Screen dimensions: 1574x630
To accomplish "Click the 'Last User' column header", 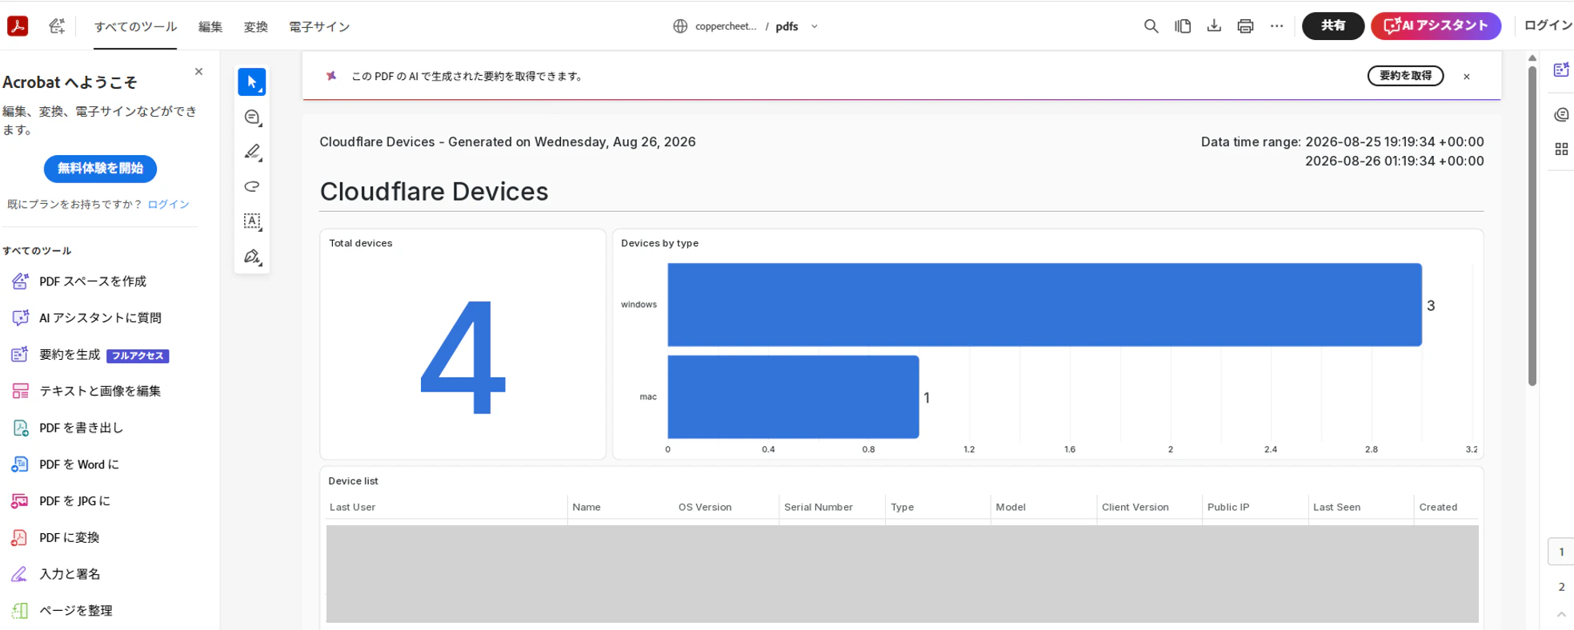I will coord(353,508).
